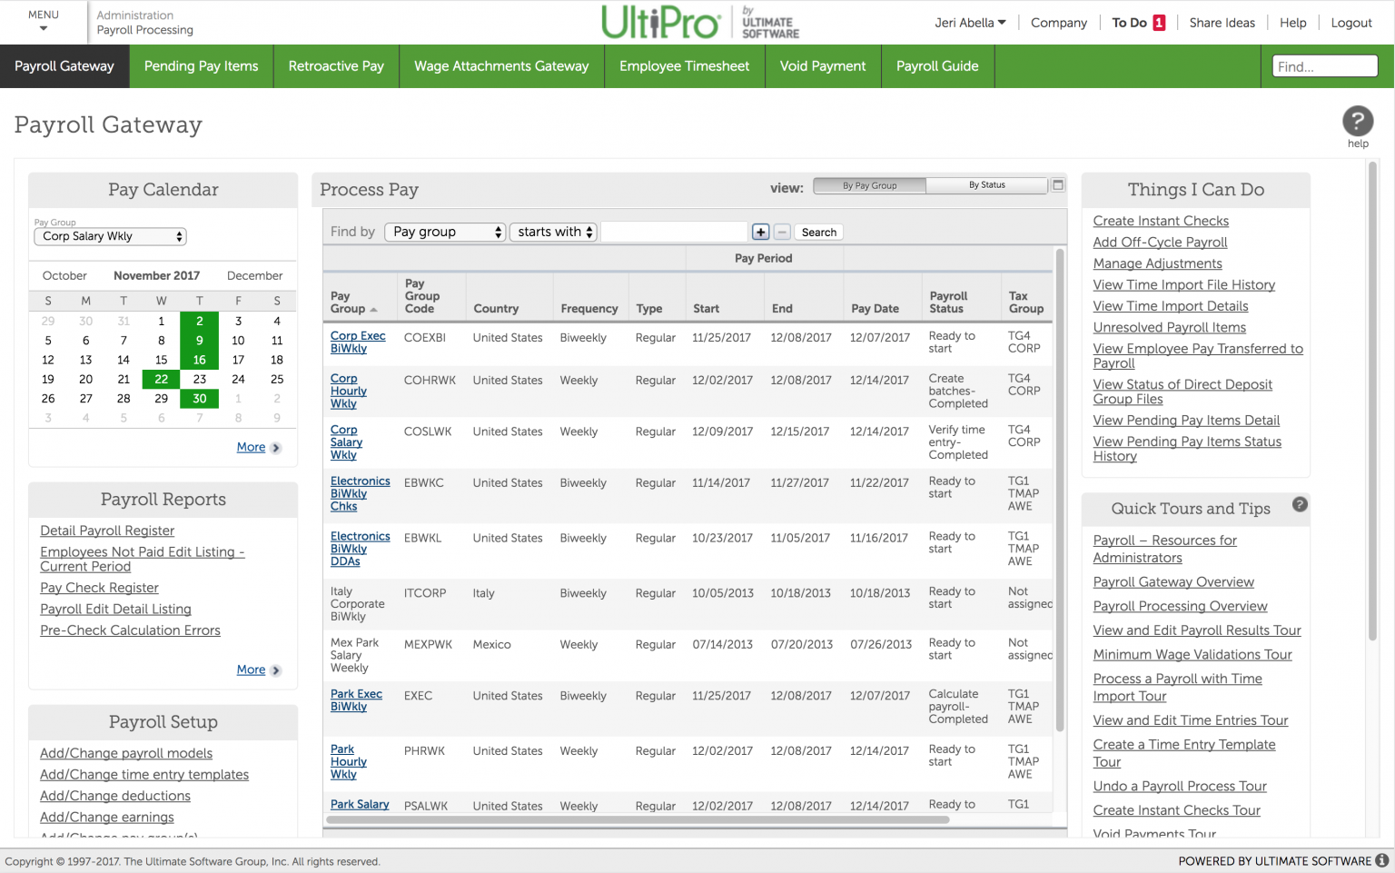Click the info icon beside Powered by Ultimate Software
The image size is (1395, 873).
pos(1384,860)
